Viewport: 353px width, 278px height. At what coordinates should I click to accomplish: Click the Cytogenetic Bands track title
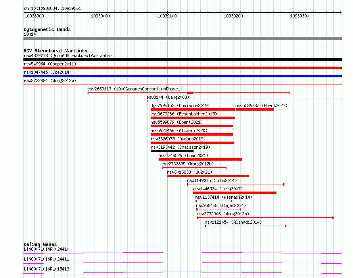[47, 29]
